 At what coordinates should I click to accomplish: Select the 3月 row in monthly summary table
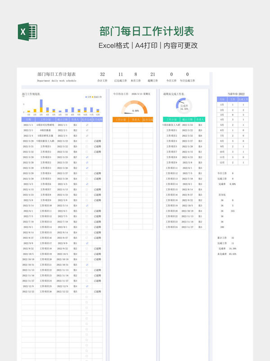point(233,115)
